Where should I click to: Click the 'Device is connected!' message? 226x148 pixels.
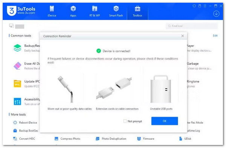(116, 51)
